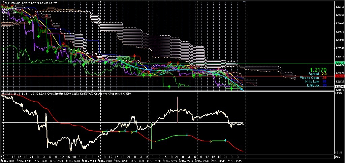Click the 17 Dec 15:00 time label
345x163 pixels.
pyautogui.click(x=40, y=161)
